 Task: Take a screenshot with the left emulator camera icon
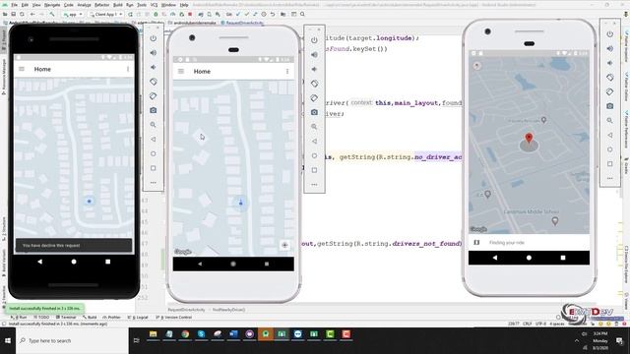[x=154, y=110]
